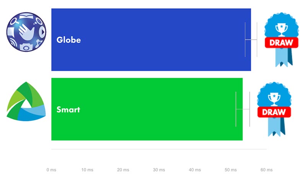Click the trophy icon in Smart's badge
Screen dimensions: 306x179
point(274,99)
